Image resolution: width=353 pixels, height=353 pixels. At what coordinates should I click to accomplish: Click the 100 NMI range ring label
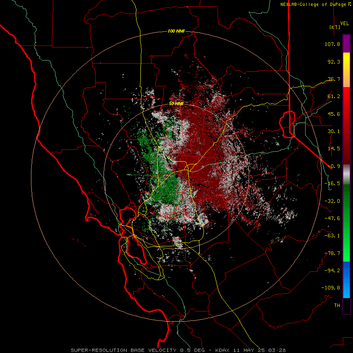tap(176, 31)
